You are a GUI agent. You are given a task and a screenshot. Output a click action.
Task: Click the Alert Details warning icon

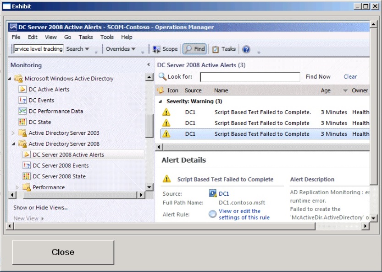pyautogui.click(x=166, y=179)
